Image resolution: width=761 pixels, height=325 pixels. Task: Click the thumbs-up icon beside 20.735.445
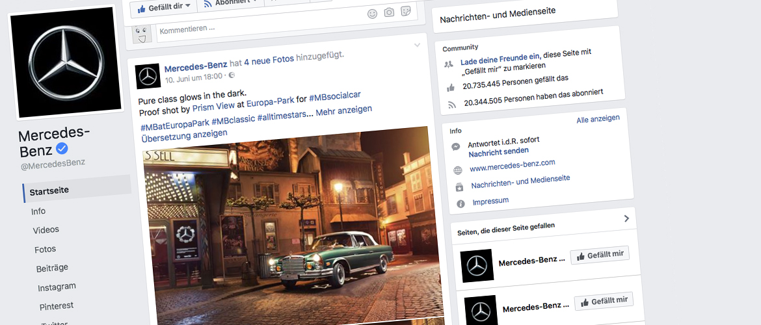click(x=451, y=87)
